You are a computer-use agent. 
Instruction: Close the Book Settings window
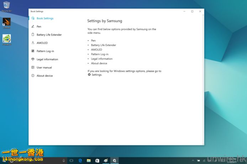(x=200, y=11)
